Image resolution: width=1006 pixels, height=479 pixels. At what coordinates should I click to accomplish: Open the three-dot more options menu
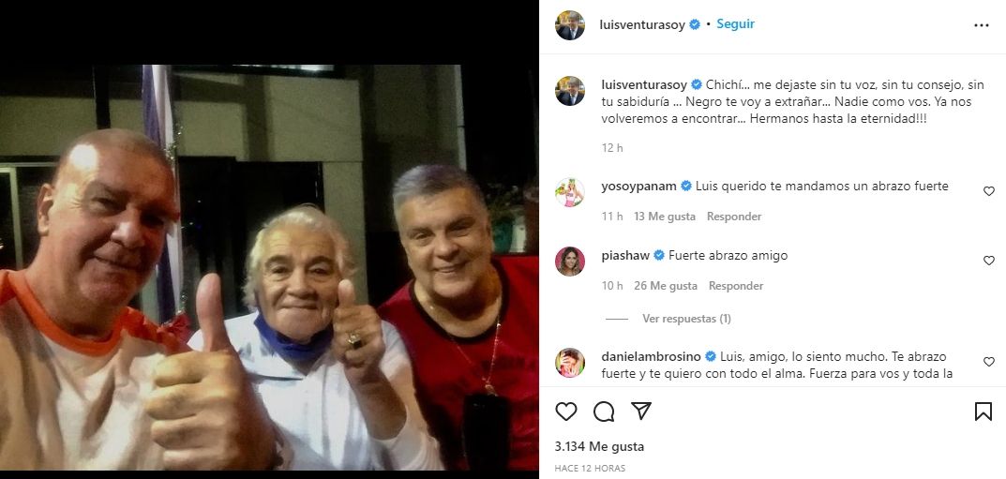tap(981, 25)
